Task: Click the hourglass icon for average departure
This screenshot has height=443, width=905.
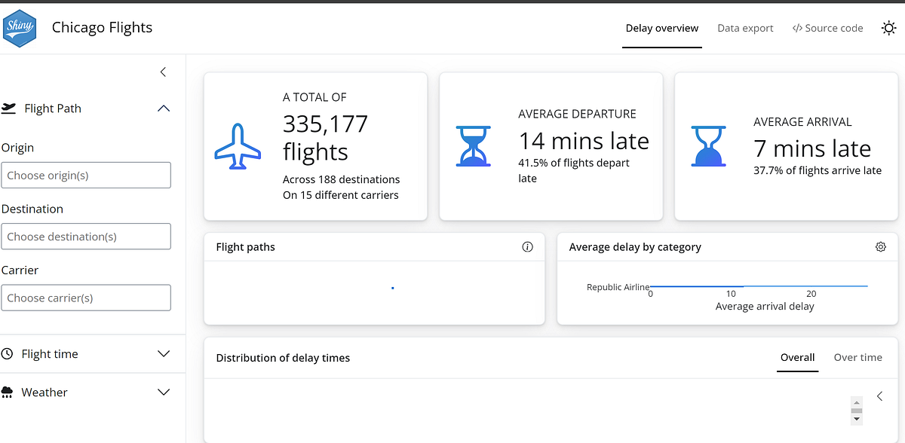Action: point(474,146)
